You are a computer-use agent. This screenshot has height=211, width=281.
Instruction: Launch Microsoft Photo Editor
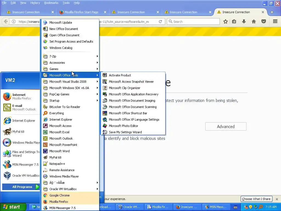(133, 126)
